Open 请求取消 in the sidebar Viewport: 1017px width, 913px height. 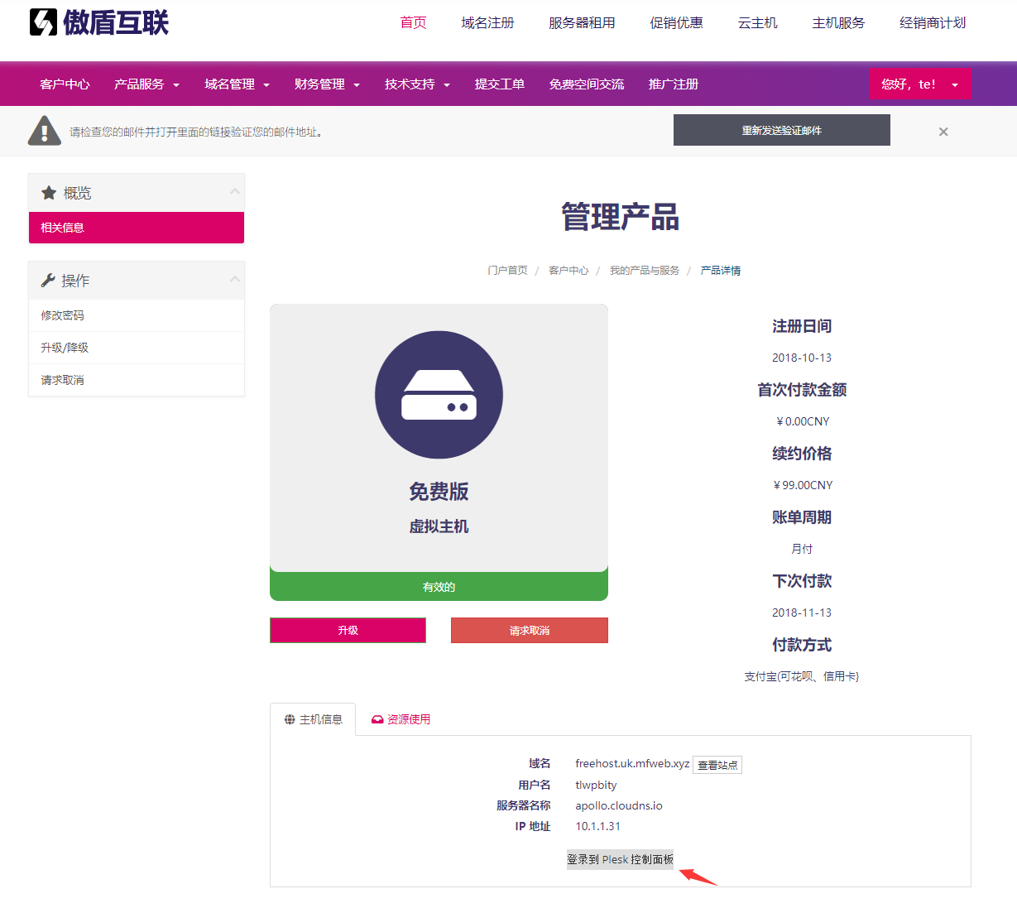(137, 380)
